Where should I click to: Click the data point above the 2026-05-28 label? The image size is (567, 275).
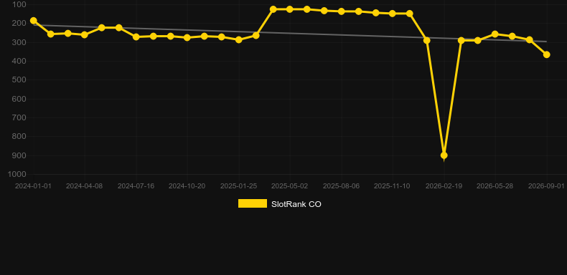495,34
